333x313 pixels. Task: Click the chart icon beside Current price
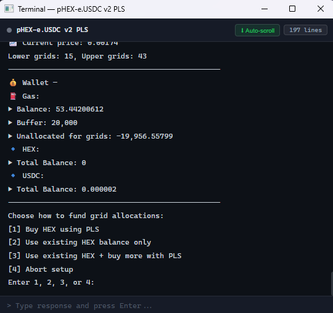point(13,44)
